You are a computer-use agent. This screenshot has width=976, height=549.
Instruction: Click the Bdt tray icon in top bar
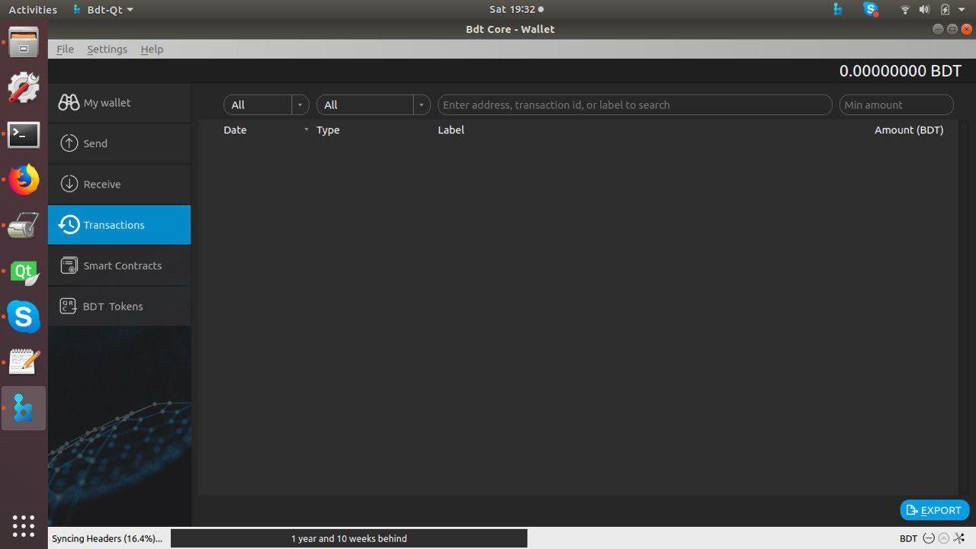[x=838, y=10]
